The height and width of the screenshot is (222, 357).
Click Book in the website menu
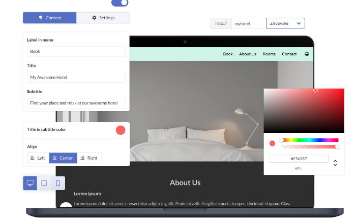[228, 54]
